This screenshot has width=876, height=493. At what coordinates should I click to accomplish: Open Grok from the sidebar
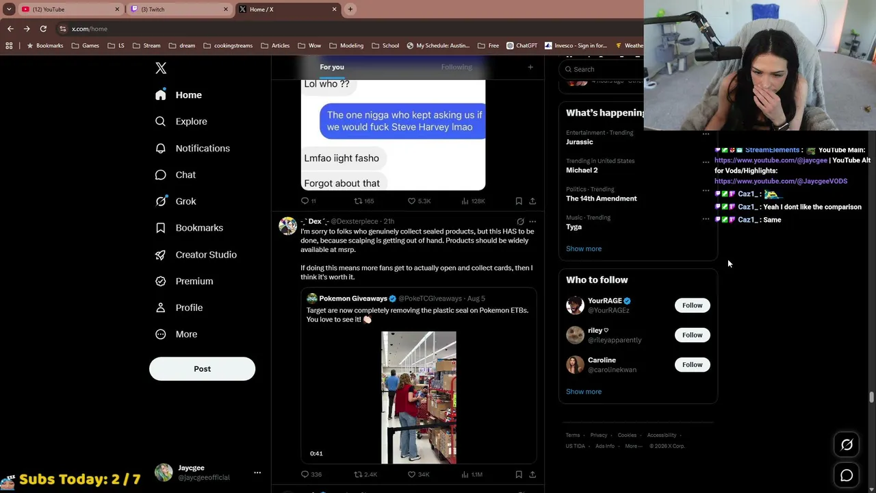(176, 201)
